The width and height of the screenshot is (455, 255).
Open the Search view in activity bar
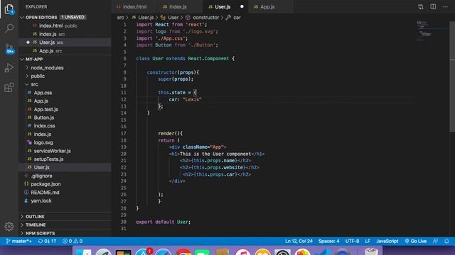pos(9,28)
